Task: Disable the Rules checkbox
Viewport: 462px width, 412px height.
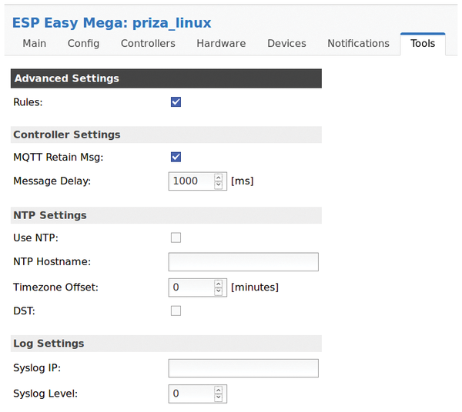Action: 176,102
